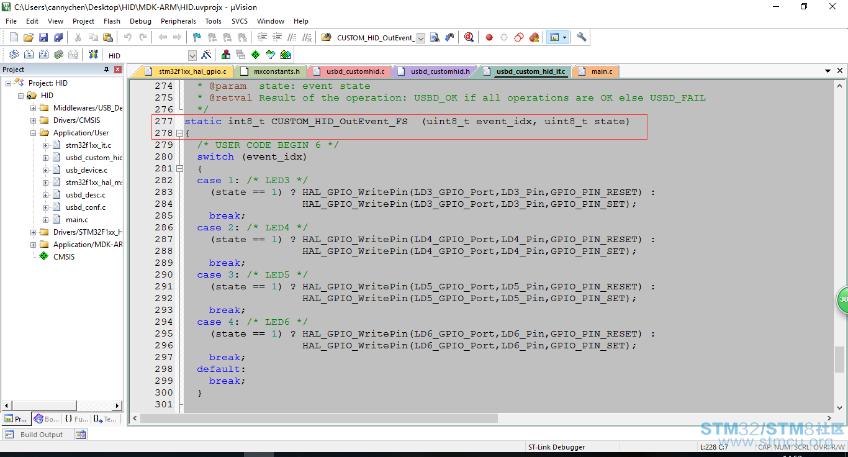Start the debug session with the magnifier-d icon

coord(469,37)
